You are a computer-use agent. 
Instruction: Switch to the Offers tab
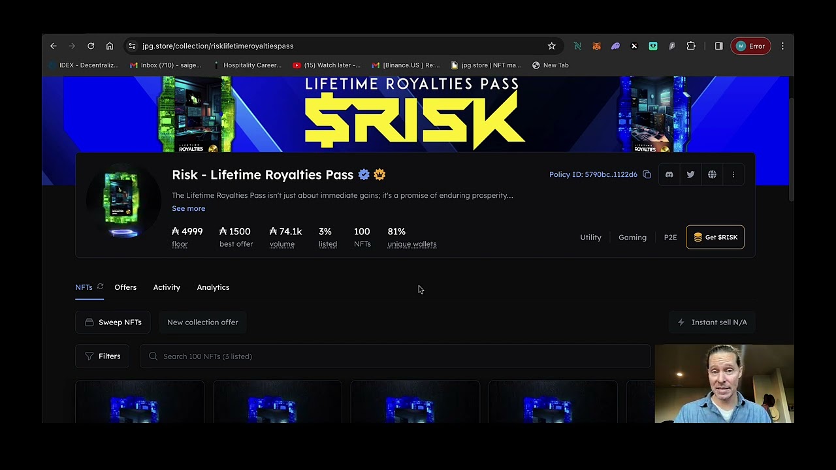(125, 287)
